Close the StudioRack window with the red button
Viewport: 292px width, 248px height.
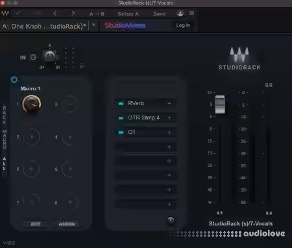[3, 3]
